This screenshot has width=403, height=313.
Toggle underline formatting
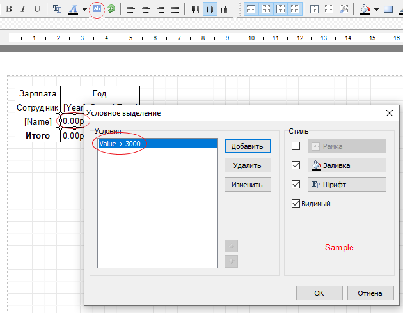click(37, 9)
